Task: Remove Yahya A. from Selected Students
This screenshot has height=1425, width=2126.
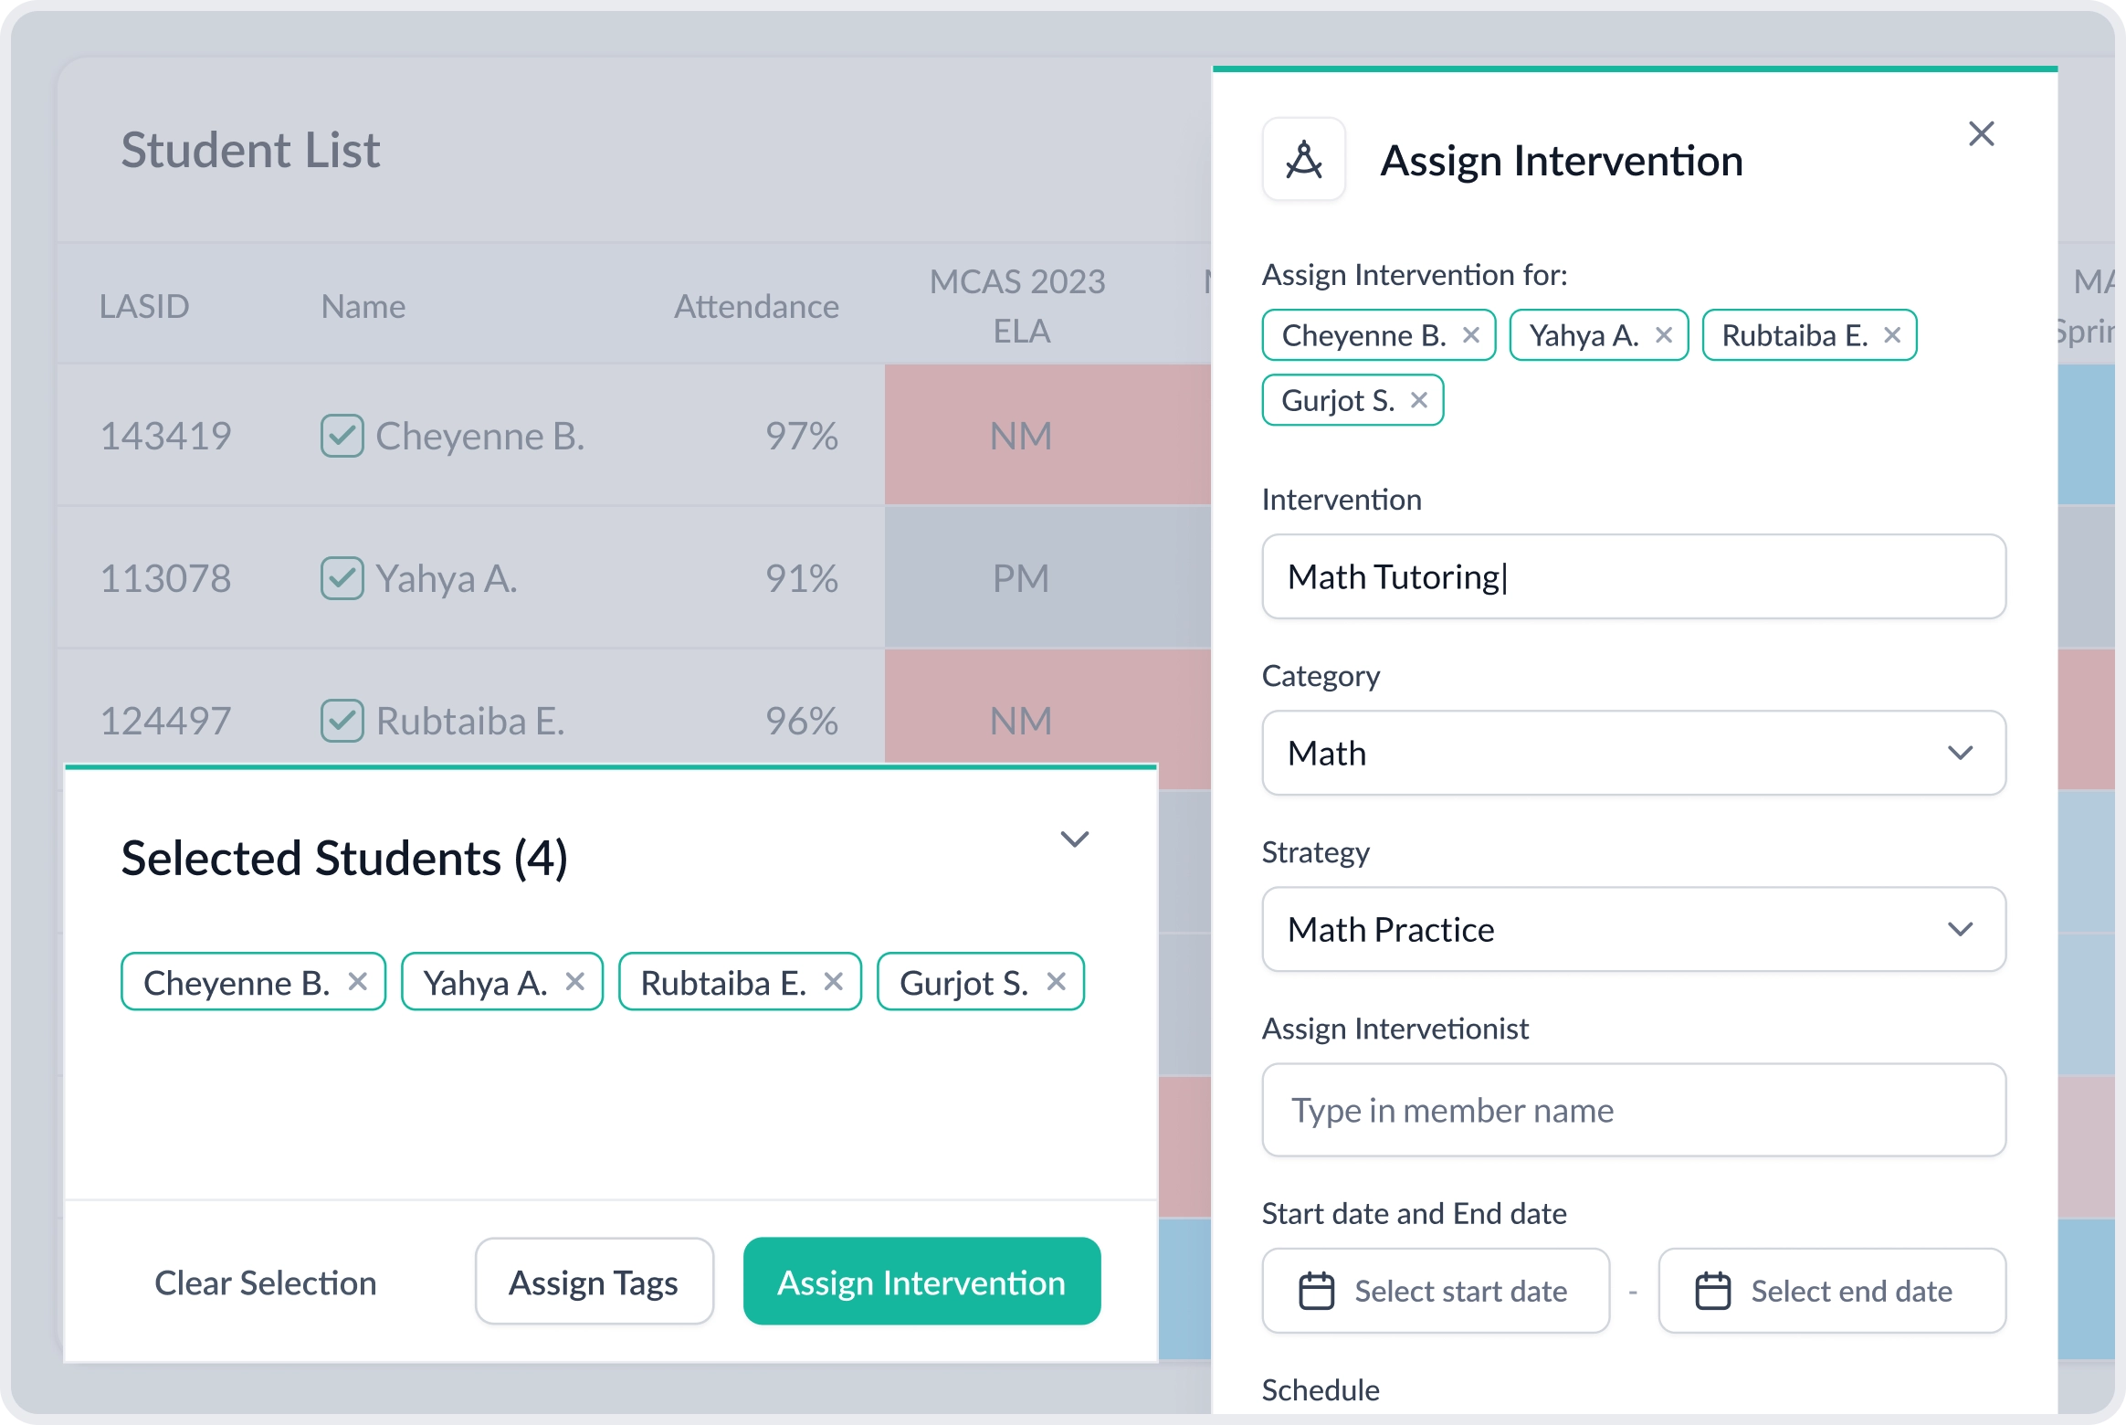Action: point(574,982)
